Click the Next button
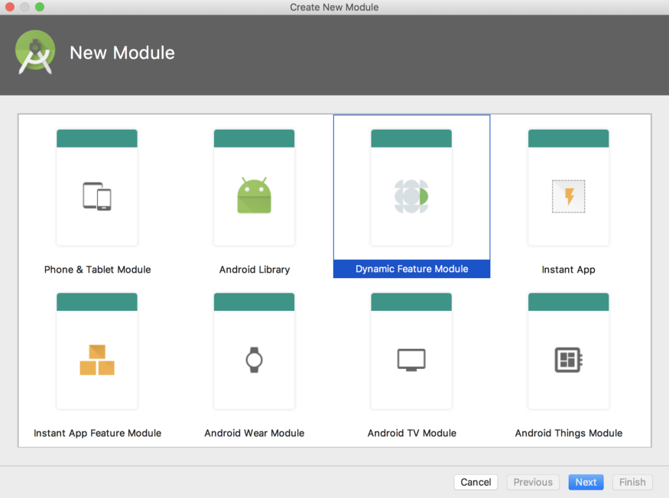Image resolution: width=669 pixels, height=498 pixels. coord(586,482)
